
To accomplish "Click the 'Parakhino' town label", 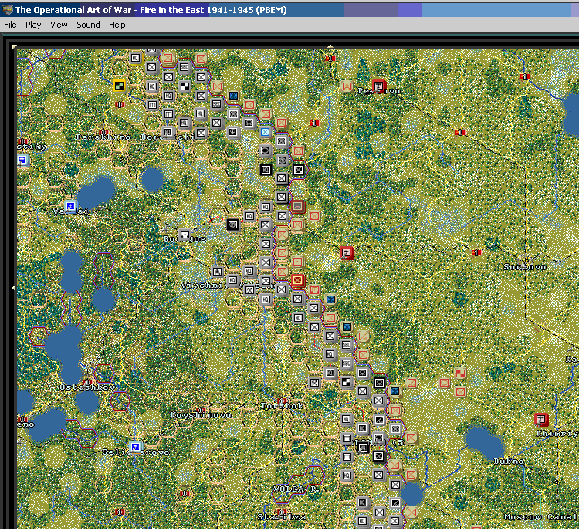I will (x=103, y=137).
